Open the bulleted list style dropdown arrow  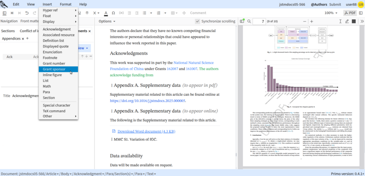(x=151, y=13)
